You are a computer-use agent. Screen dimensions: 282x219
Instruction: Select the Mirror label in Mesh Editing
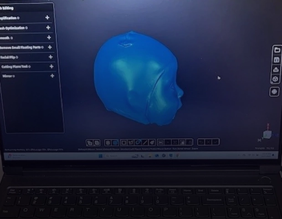tap(7, 76)
